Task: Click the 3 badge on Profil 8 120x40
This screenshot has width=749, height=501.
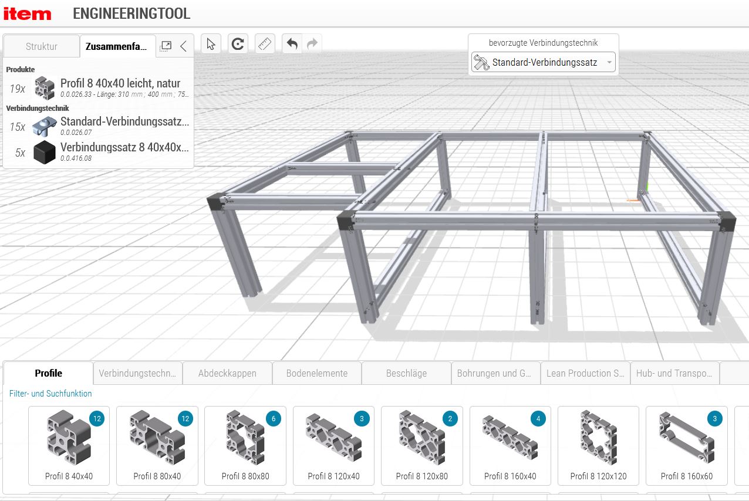Action: tap(362, 419)
